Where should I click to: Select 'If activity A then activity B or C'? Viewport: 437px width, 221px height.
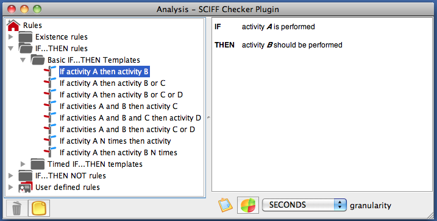coord(112,83)
